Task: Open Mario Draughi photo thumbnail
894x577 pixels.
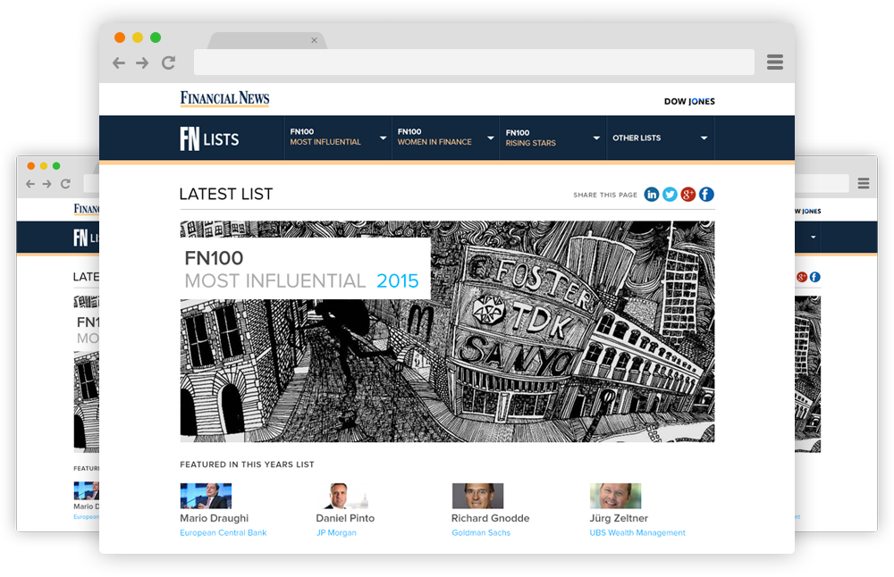Action: (206, 496)
